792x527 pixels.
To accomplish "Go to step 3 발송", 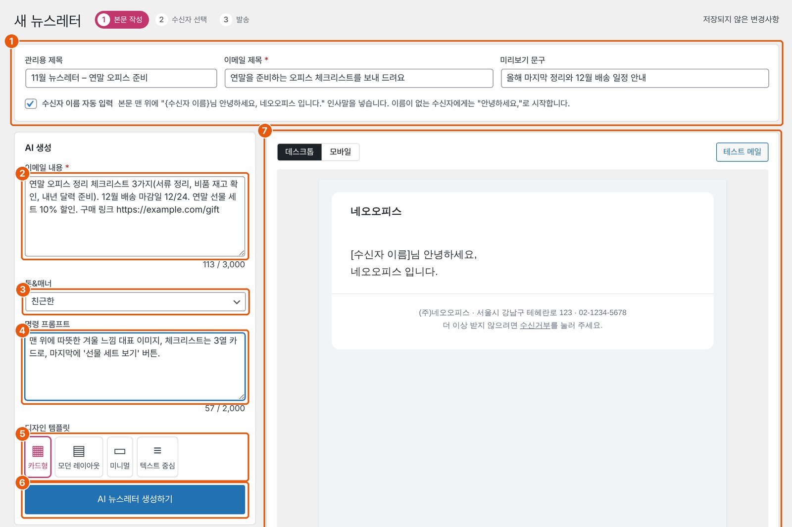I will 236,20.
